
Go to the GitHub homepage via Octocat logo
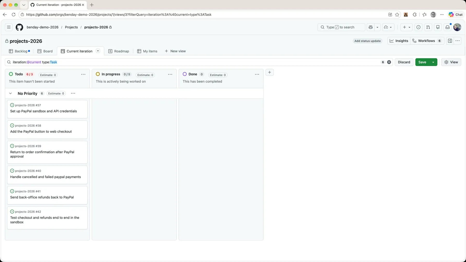pos(19,27)
